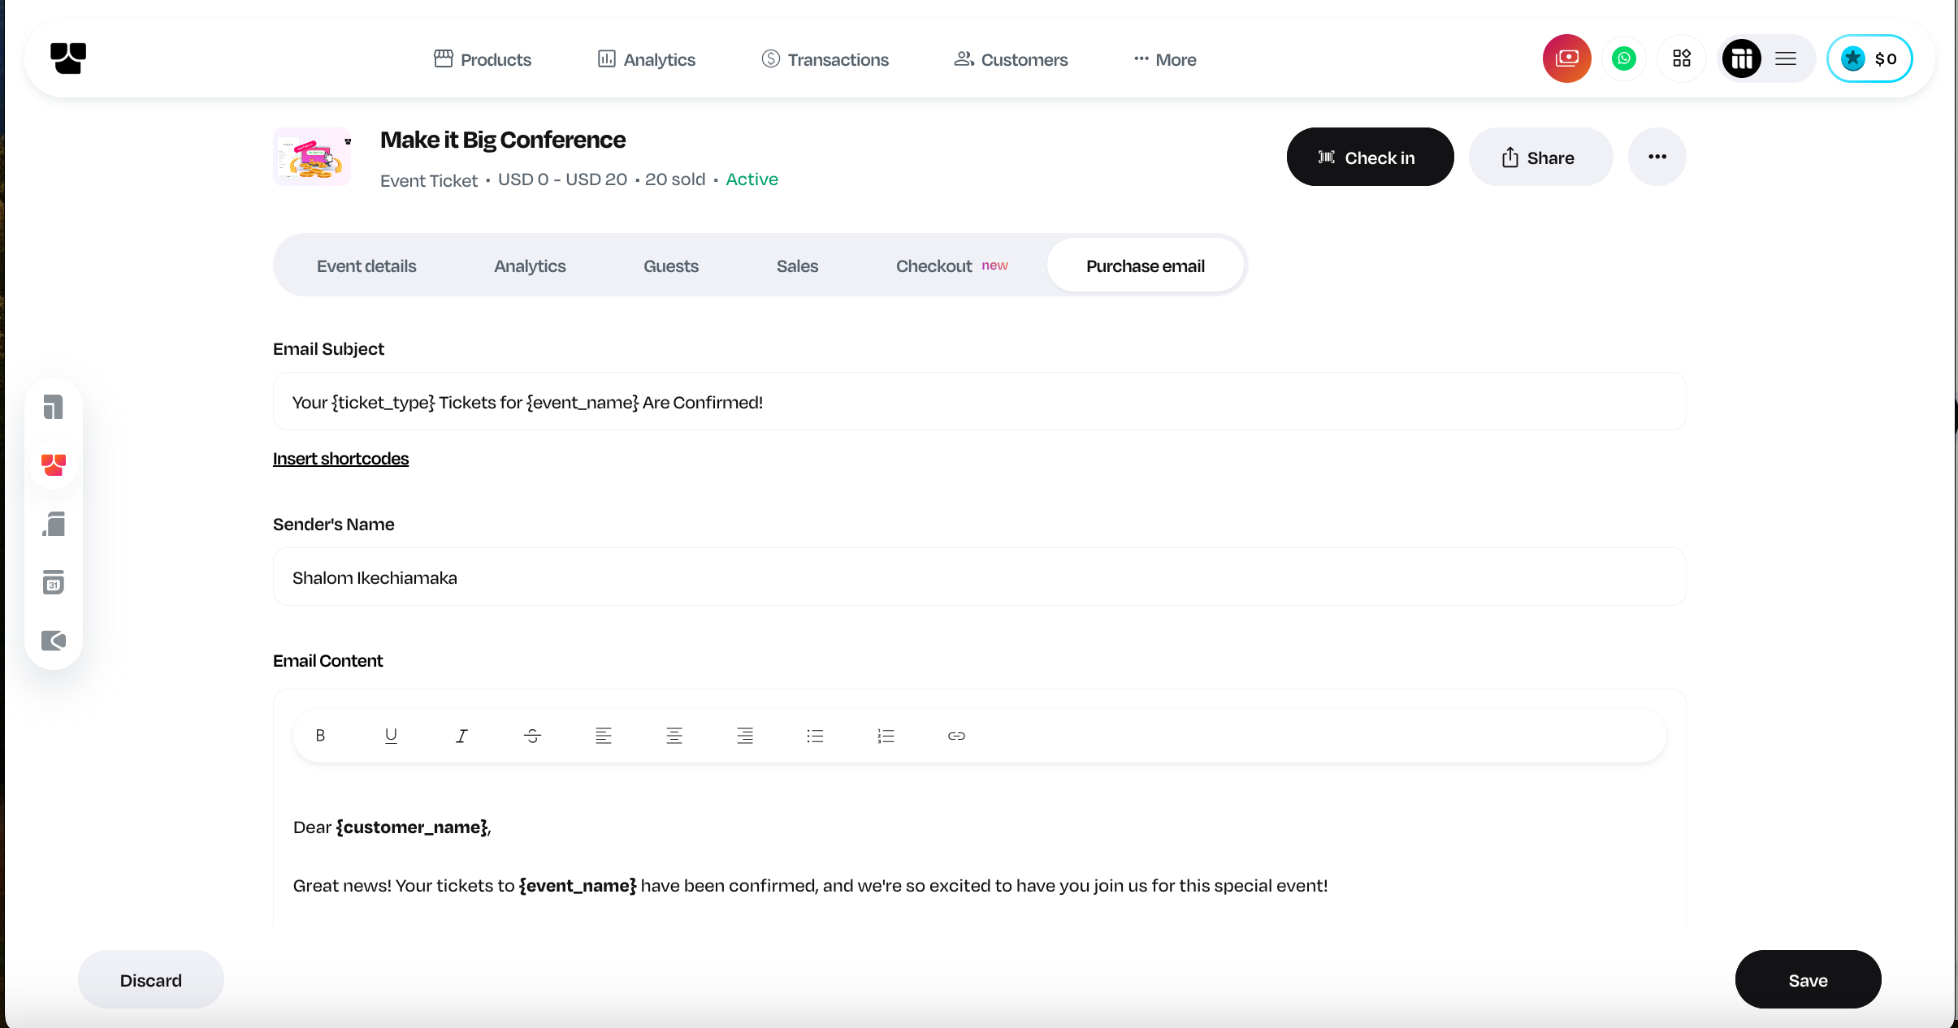The image size is (1958, 1028).
Task: Insert a numbered list
Action: point(886,736)
